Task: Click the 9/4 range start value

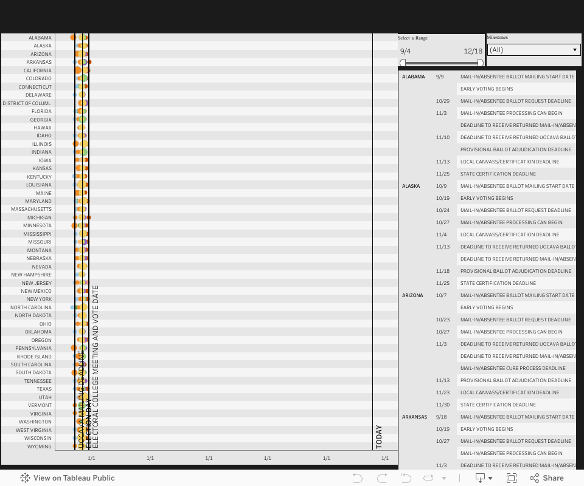Action: 405,51
